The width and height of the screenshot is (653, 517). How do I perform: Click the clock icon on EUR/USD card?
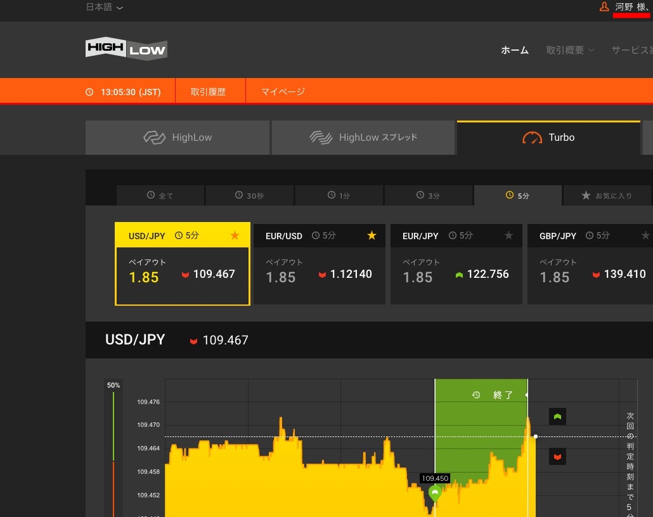(316, 235)
